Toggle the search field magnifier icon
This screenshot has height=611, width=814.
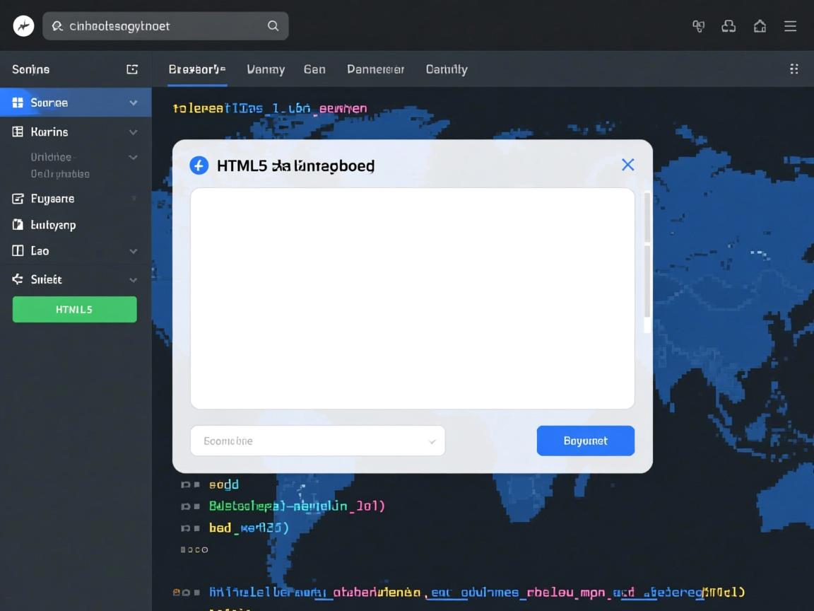(273, 25)
